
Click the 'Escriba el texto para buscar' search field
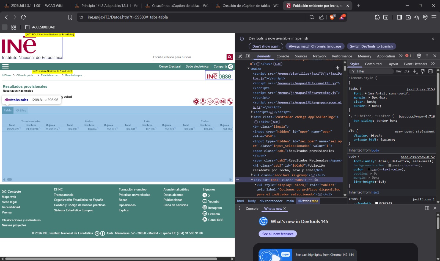(189, 57)
